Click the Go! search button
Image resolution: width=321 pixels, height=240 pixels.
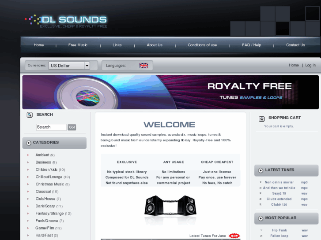(72, 127)
